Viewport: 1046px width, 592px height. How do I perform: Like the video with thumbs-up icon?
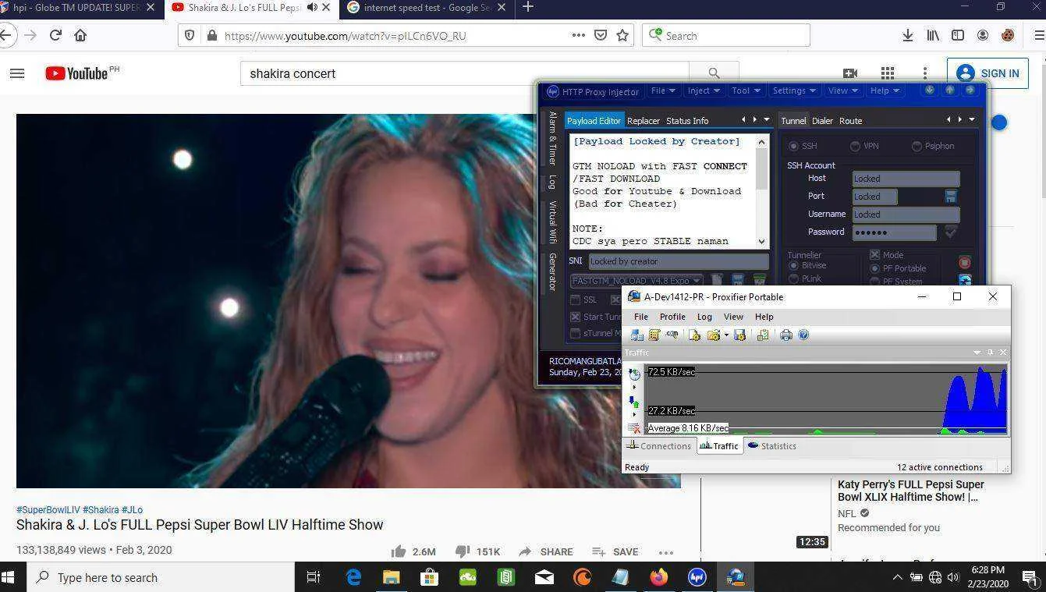pyautogui.click(x=399, y=551)
